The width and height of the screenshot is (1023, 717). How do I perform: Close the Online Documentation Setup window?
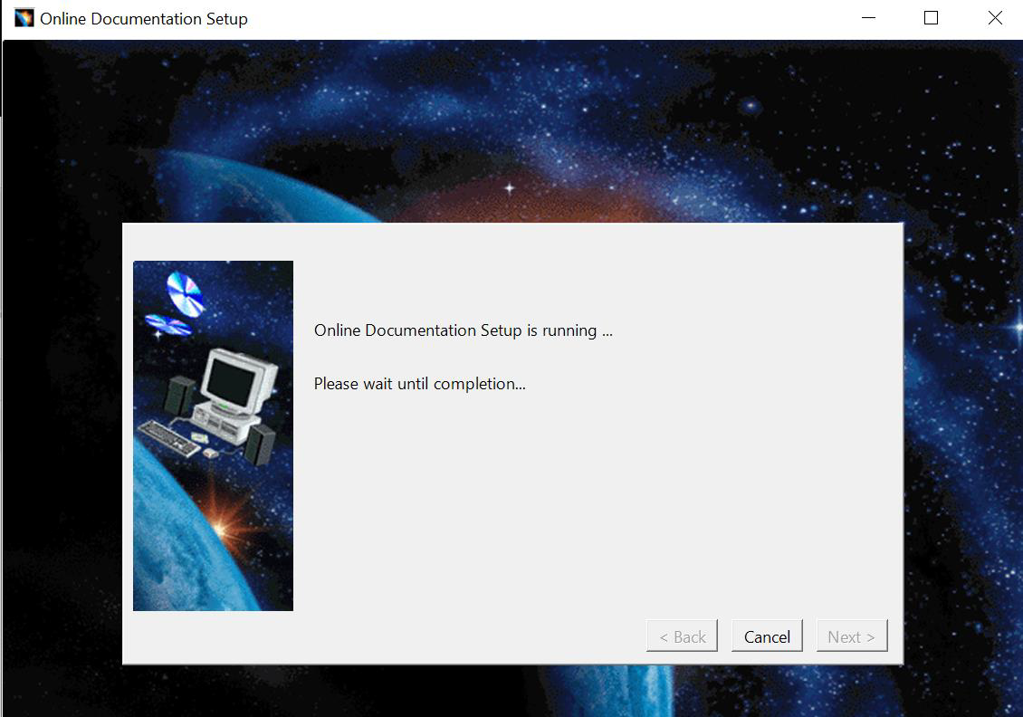click(994, 18)
